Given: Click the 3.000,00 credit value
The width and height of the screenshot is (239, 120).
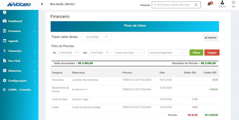Looking at the screenshot, I should click(213, 89).
